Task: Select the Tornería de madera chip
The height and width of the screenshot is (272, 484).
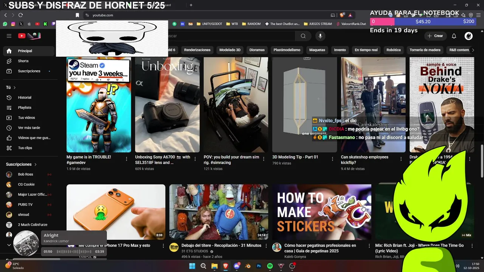Action: 425,50
